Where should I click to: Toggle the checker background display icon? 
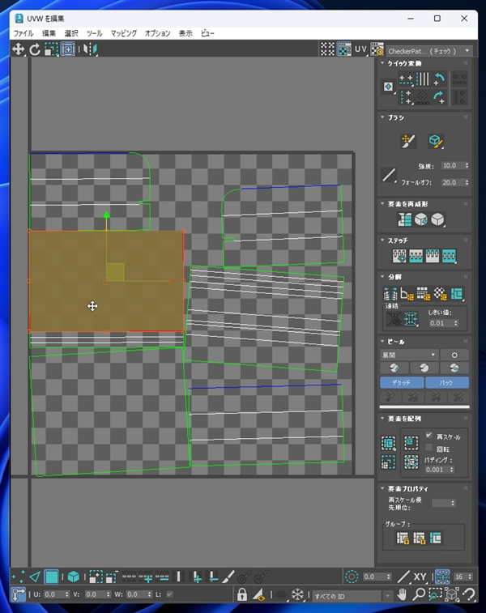point(343,49)
